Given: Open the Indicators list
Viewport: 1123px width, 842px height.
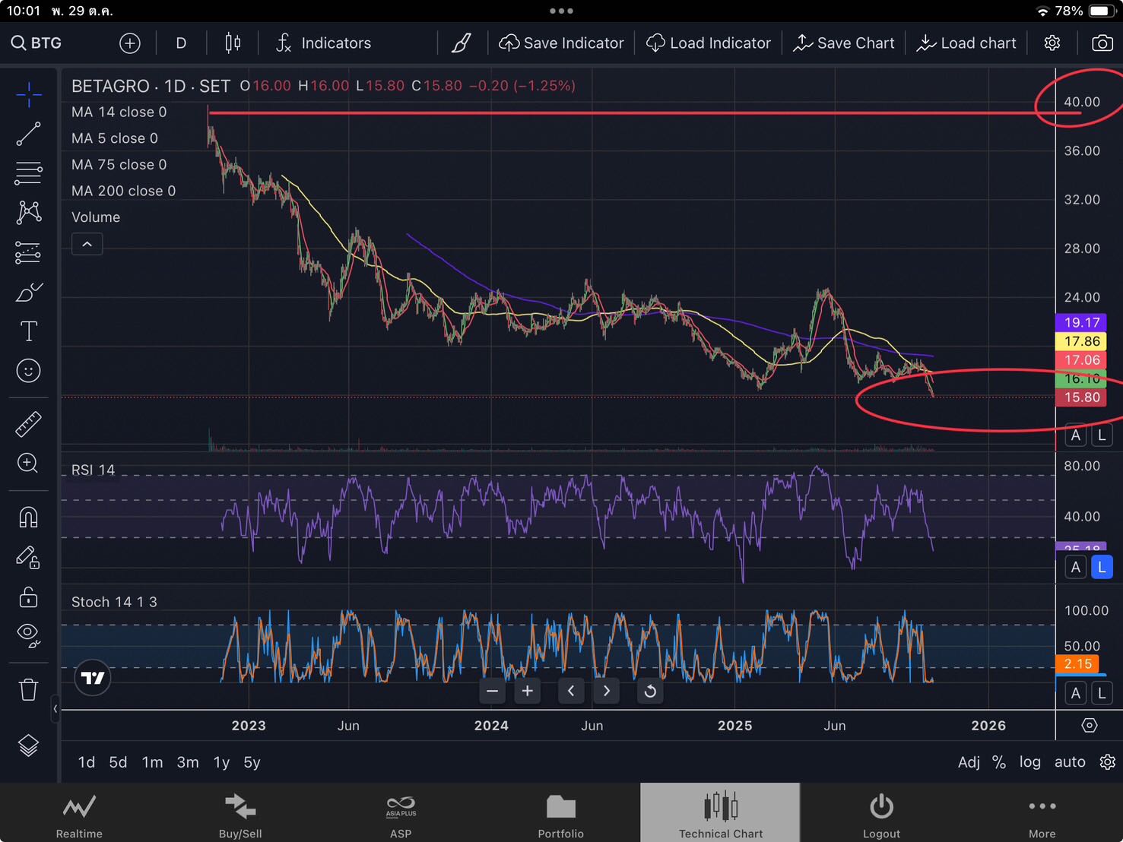Looking at the screenshot, I should (x=324, y=43).
